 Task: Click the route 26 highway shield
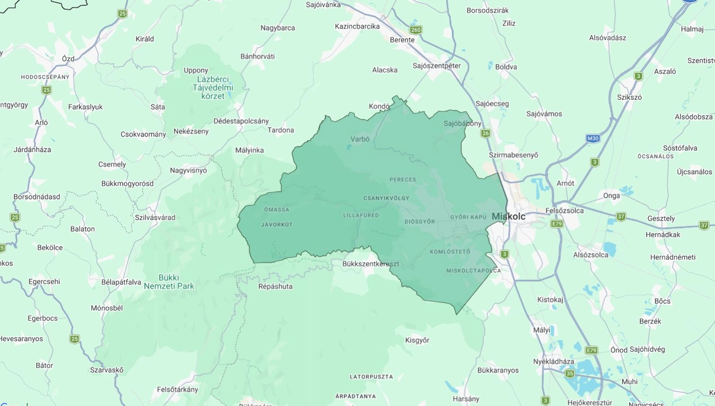coord(485,132)
